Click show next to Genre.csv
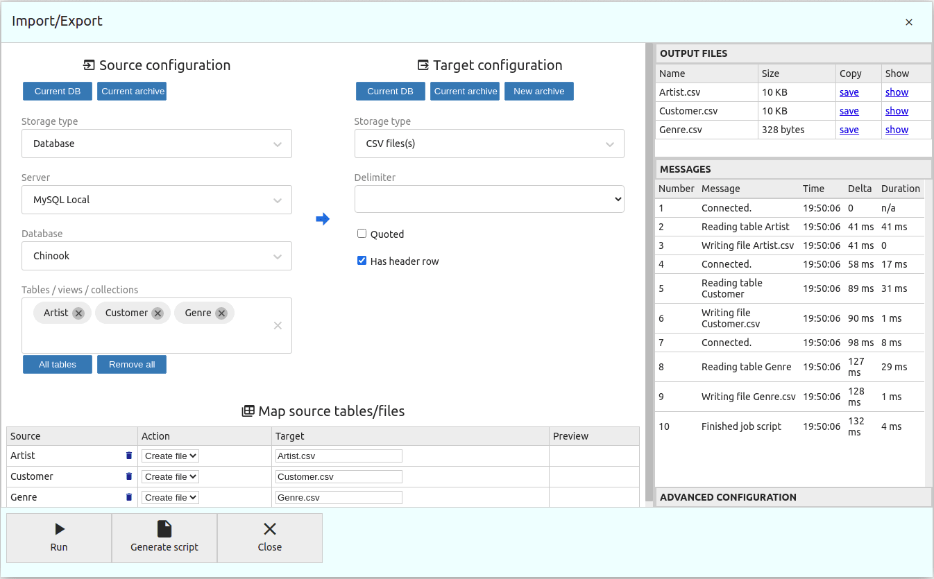 coord(897,130)
